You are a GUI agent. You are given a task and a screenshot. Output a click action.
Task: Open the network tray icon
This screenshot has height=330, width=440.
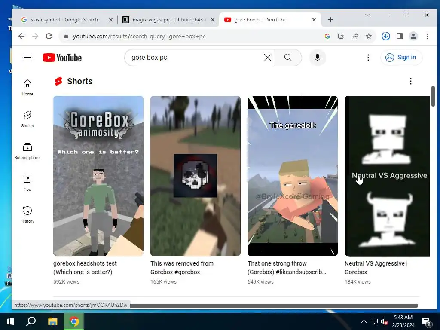point(374,321)
